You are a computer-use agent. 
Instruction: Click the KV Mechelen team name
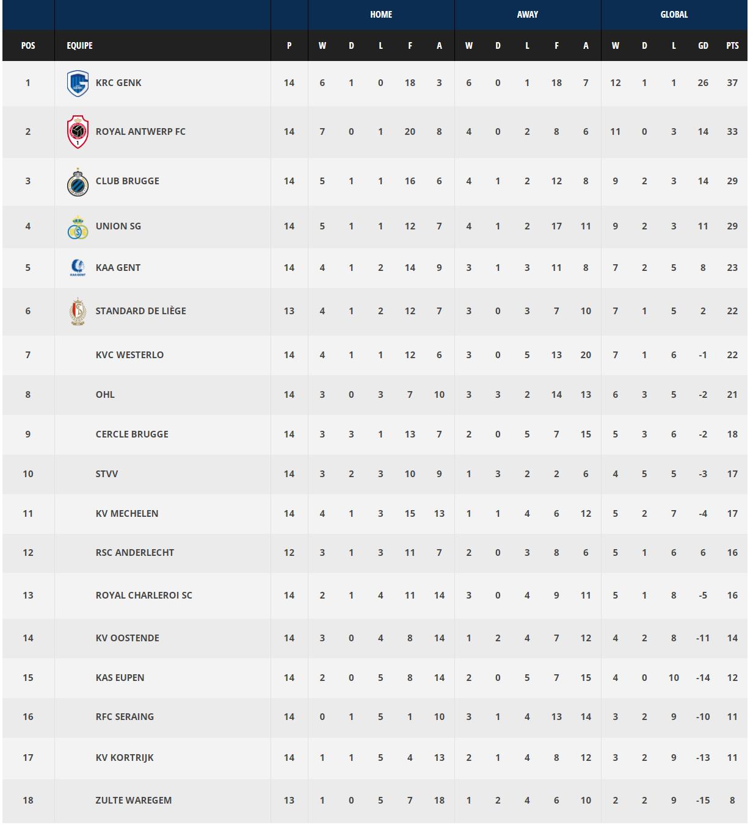point(126,514)
